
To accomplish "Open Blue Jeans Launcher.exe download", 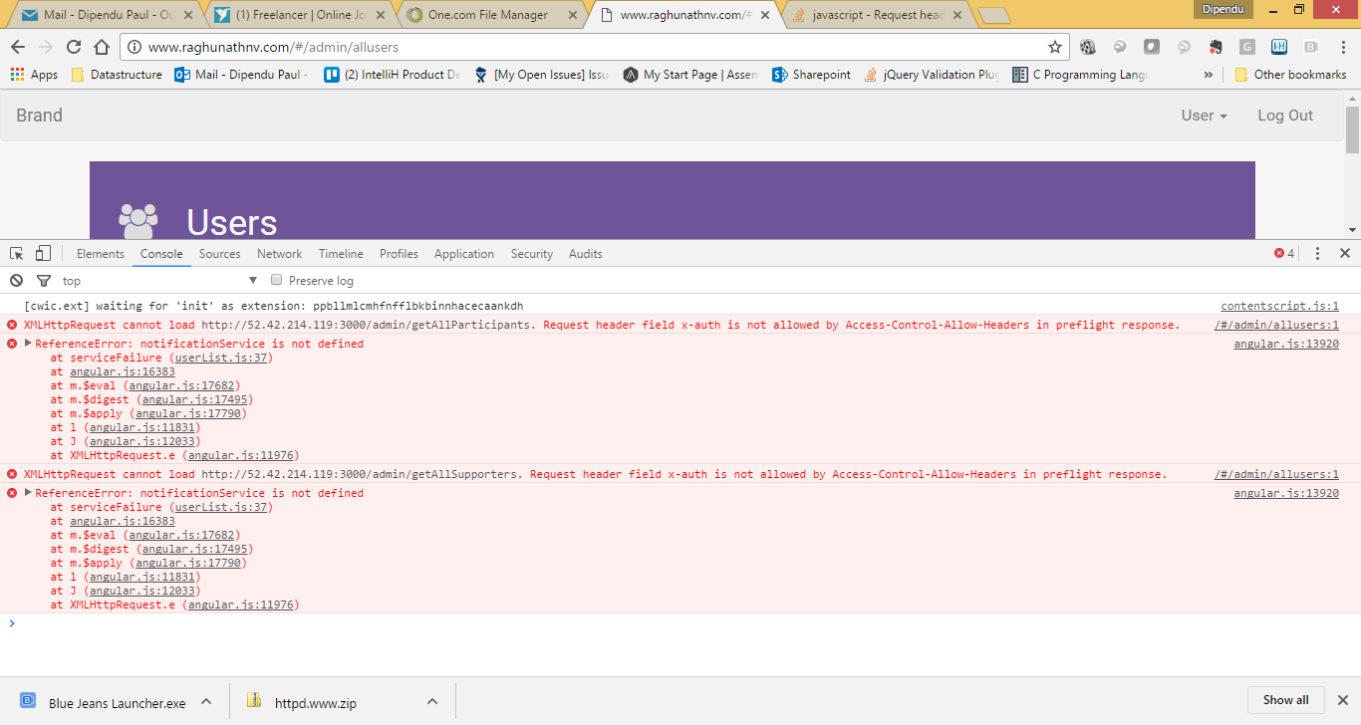I will [x=103, y=702].
